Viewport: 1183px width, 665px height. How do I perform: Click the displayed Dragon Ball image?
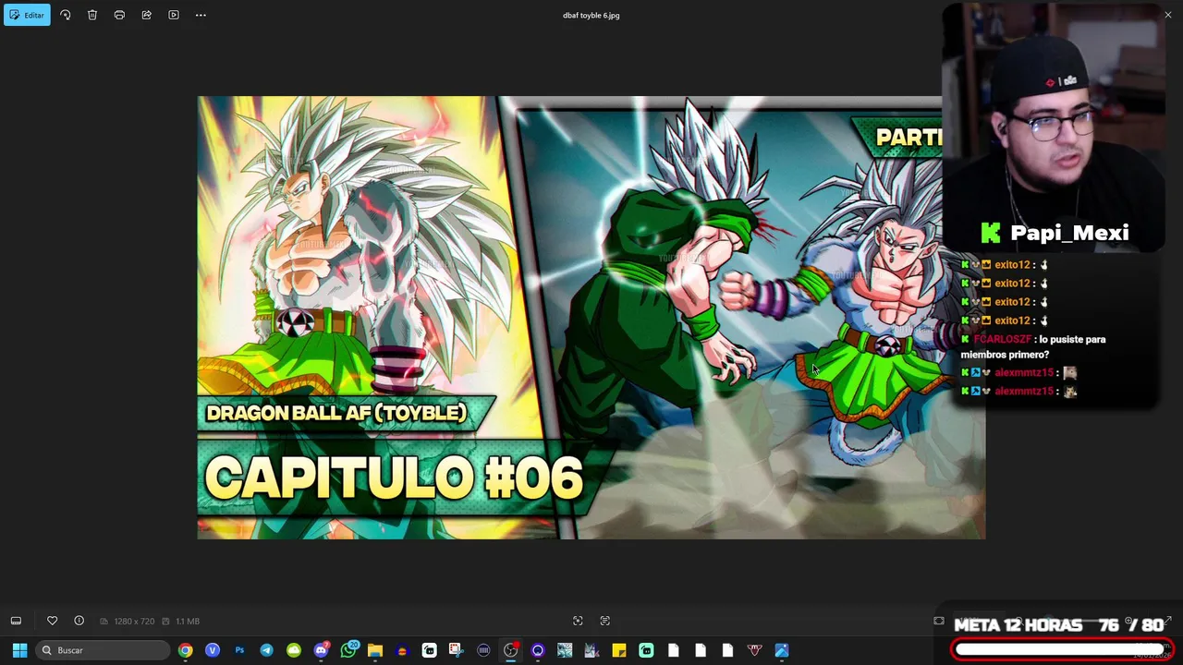[591, 318]
